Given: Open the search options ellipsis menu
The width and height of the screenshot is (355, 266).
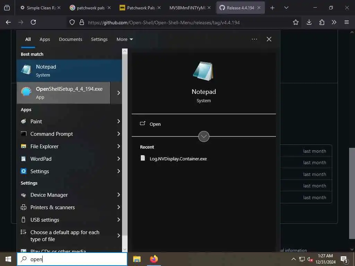Looking at the screenshot, I should click(254, 39).
